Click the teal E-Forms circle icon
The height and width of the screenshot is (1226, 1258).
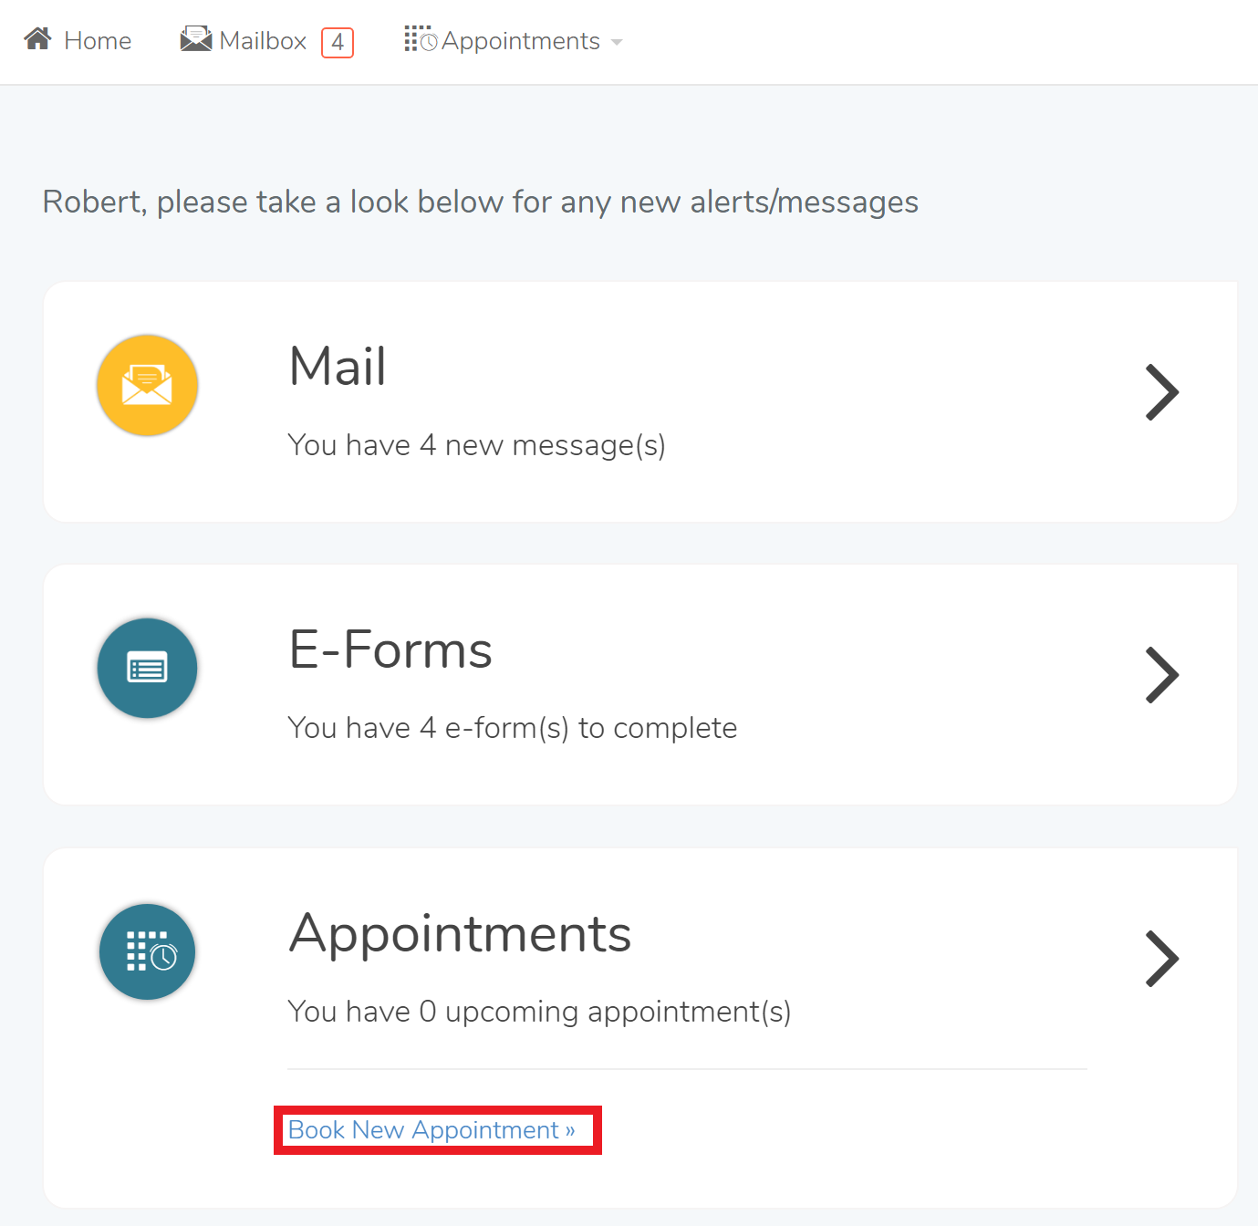tap(147, 669)
